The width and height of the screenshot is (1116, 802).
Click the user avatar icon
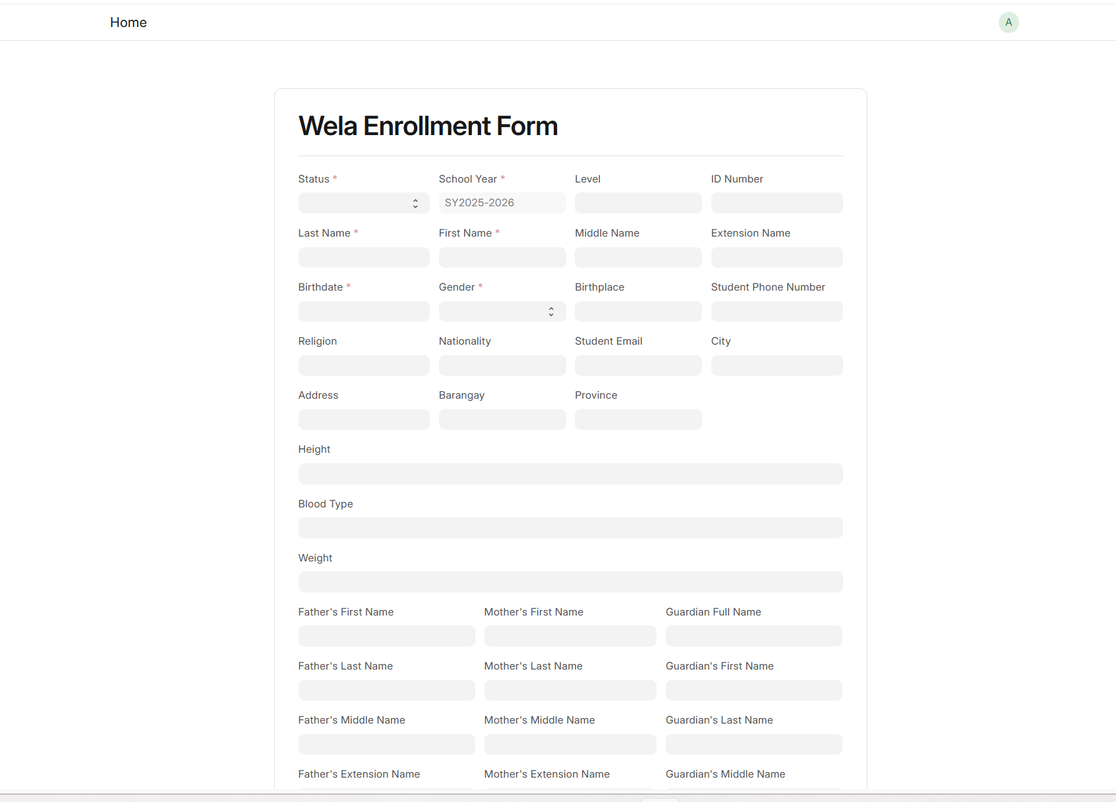pyautogui.click(x=1008, y=22)
